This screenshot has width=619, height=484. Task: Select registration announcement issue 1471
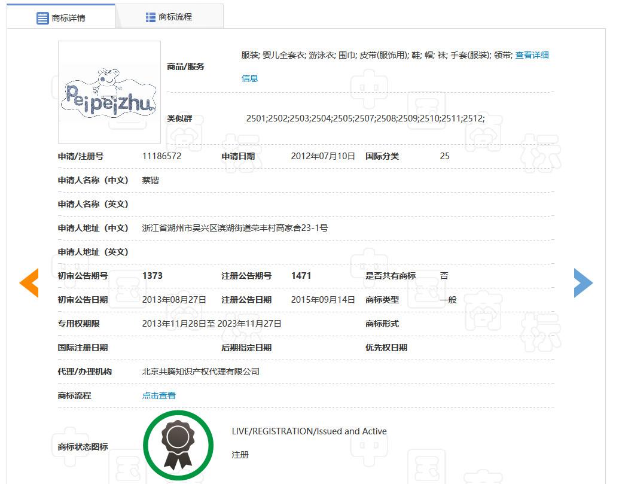pyautogui.click(x=301, y=276)
